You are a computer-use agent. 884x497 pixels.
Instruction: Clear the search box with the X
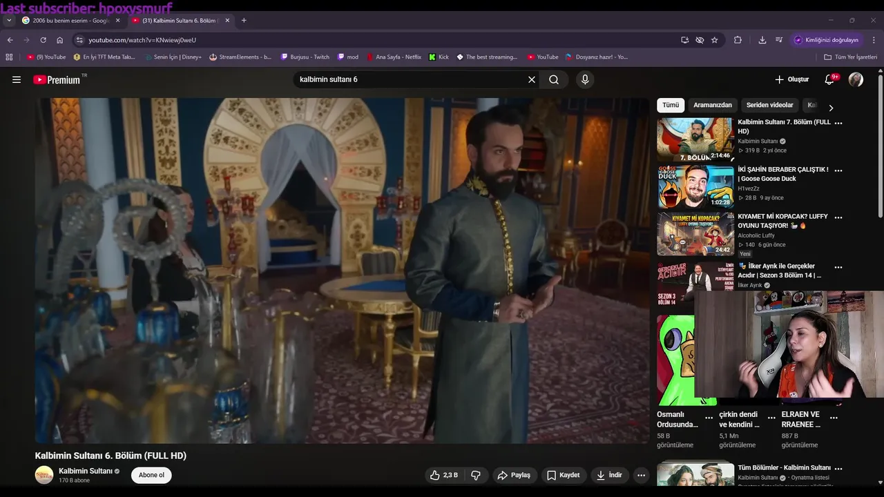tap(532, 79)
